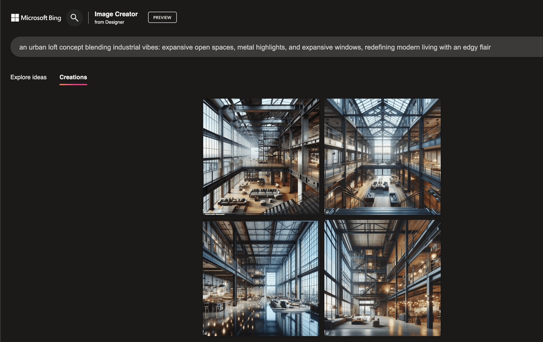
Task: Select the Creations tab
Action: pyautogui.click(x=73, y=77)
